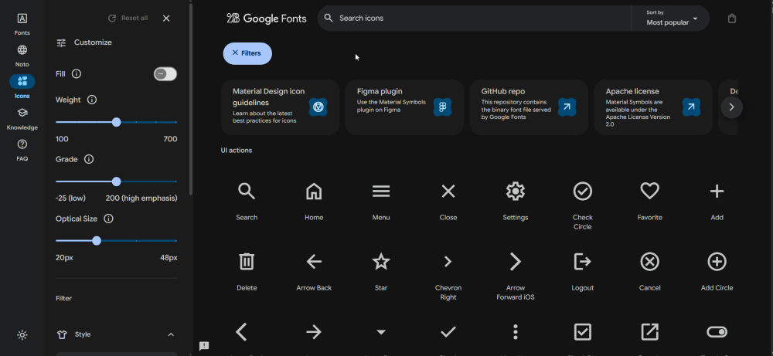Switch to the Icons section
The width and height of the screenshot is (773, 356).
click(x=22, y=87)
